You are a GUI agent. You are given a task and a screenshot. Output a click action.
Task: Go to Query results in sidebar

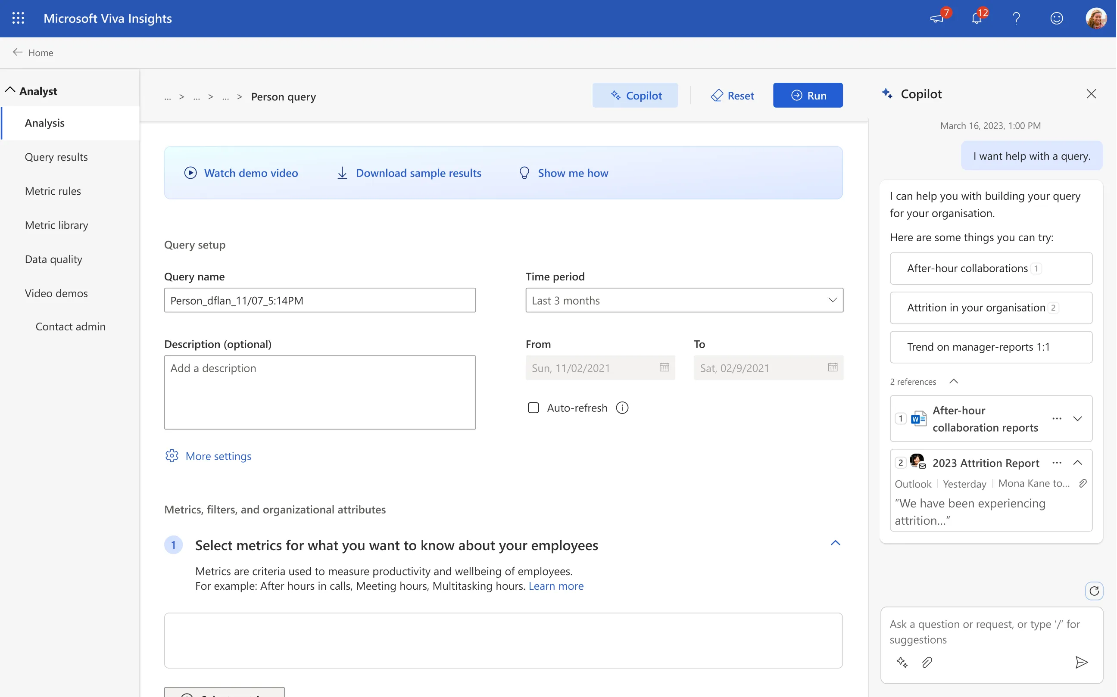56,157
